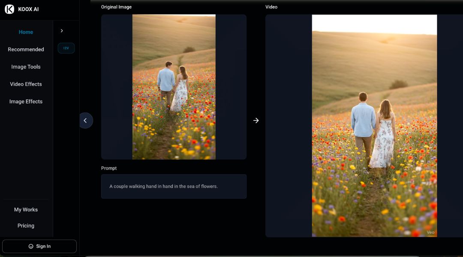
Task: Click the KOOX AI logo icon
Action: coord(9,9)
